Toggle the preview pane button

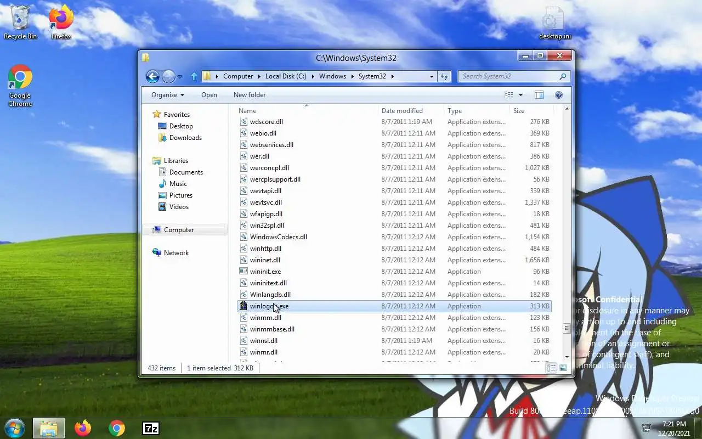click(539, 95)
